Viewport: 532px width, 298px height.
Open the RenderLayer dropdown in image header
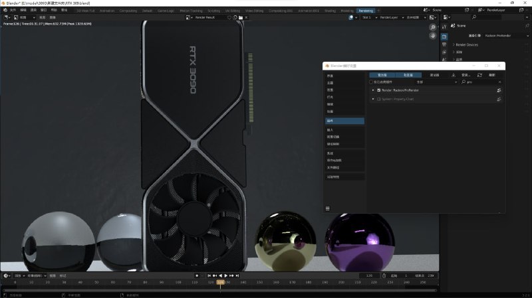point(392,17)
